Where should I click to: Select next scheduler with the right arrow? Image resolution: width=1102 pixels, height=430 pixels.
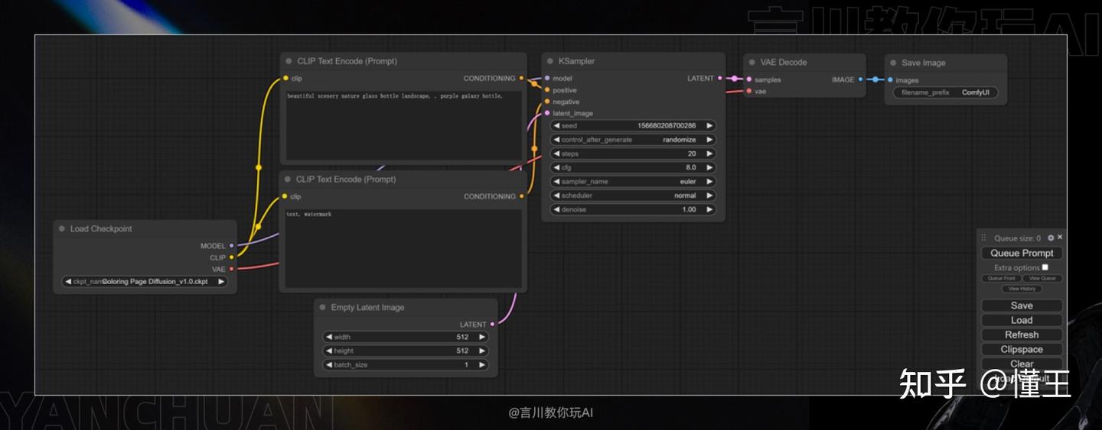tap(709, 196)
